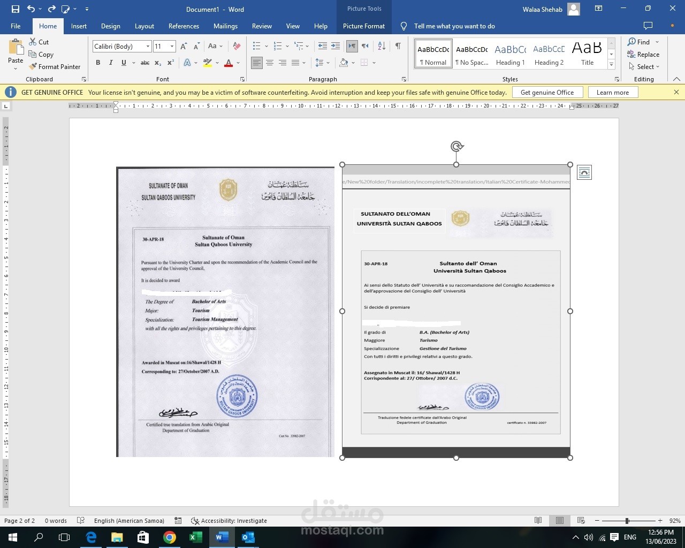Align text to the left

click(257, 63)
